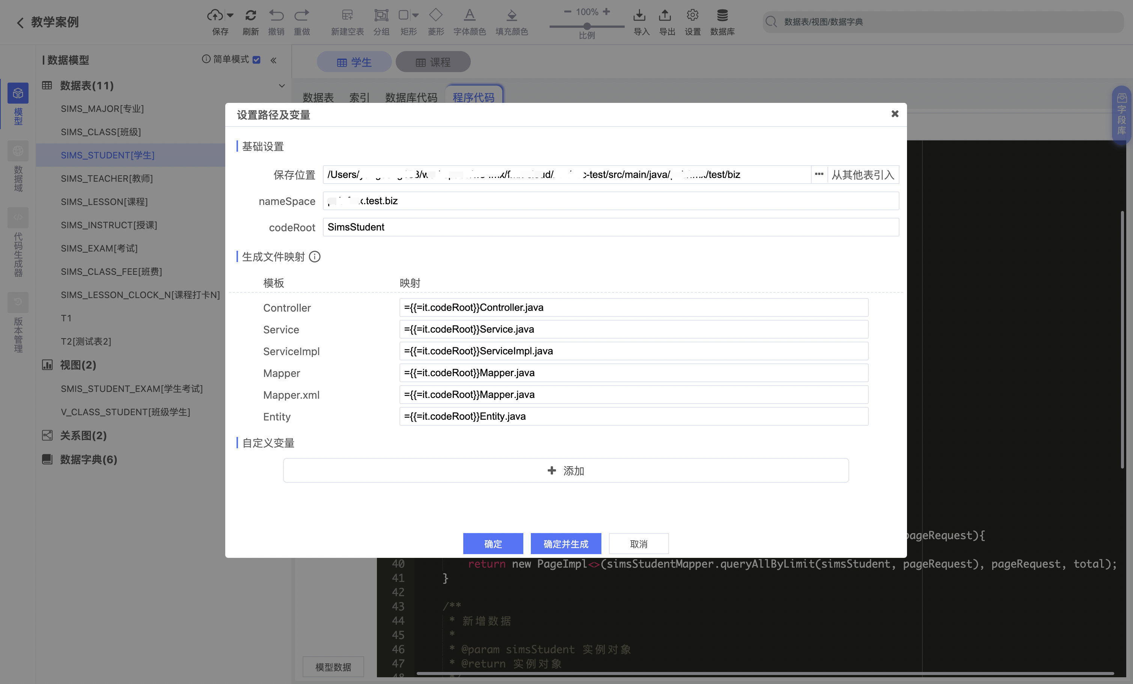Open the save dropdown arrow
The width and height of the screenshot is (1133, 684).
click(x=231, y=16)
